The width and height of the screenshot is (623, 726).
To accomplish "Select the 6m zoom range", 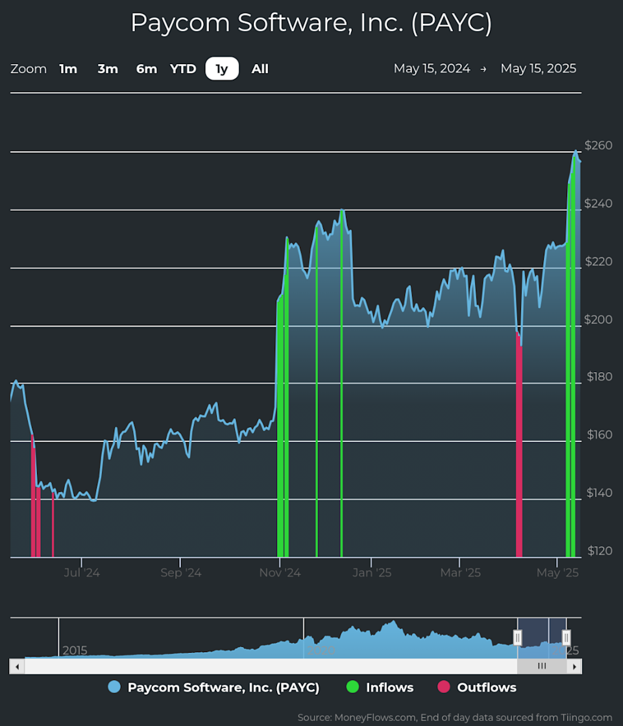I will (147, 69).
